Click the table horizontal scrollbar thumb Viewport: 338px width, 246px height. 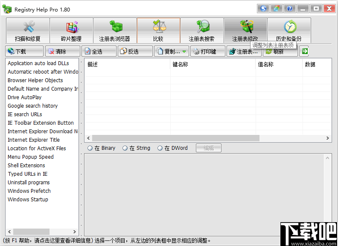[176, 138]
